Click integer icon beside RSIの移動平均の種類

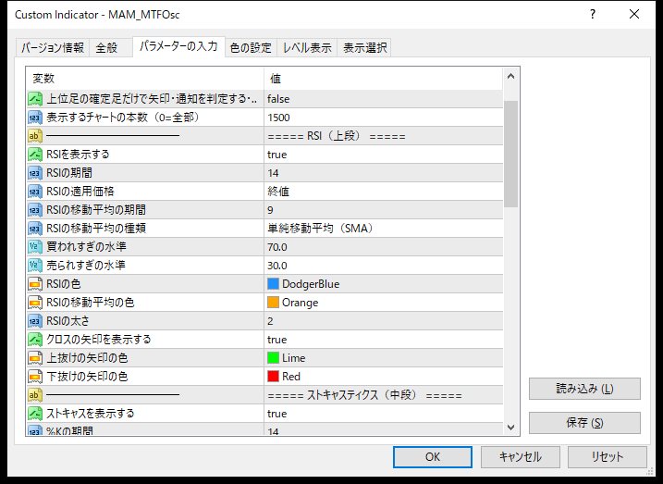[35, 229]
